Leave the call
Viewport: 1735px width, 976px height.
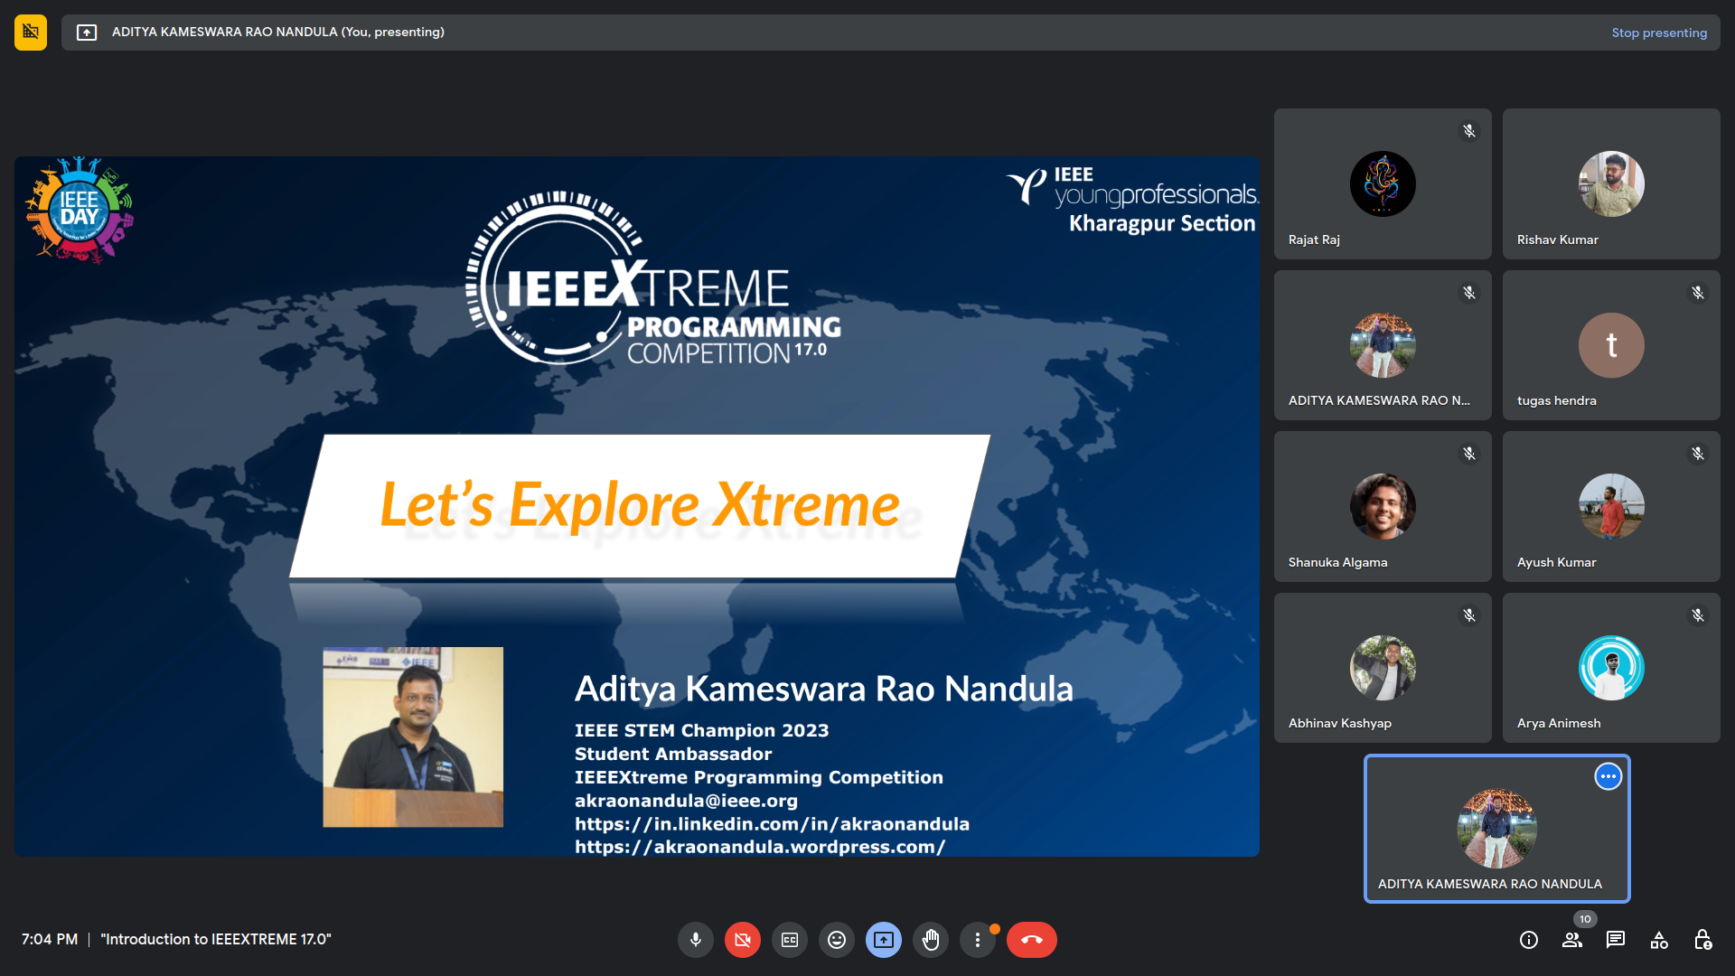click(x=1032, y=940)
